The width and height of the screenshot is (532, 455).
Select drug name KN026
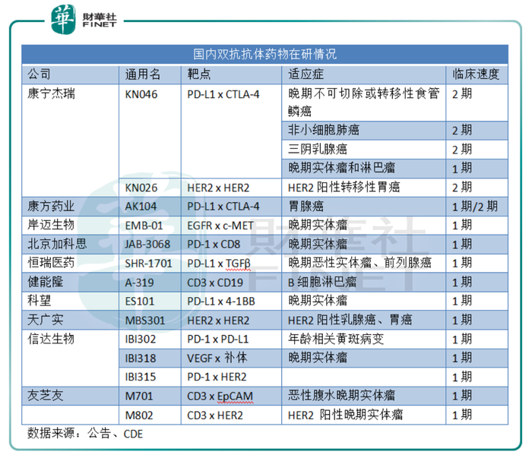point(141,188)
